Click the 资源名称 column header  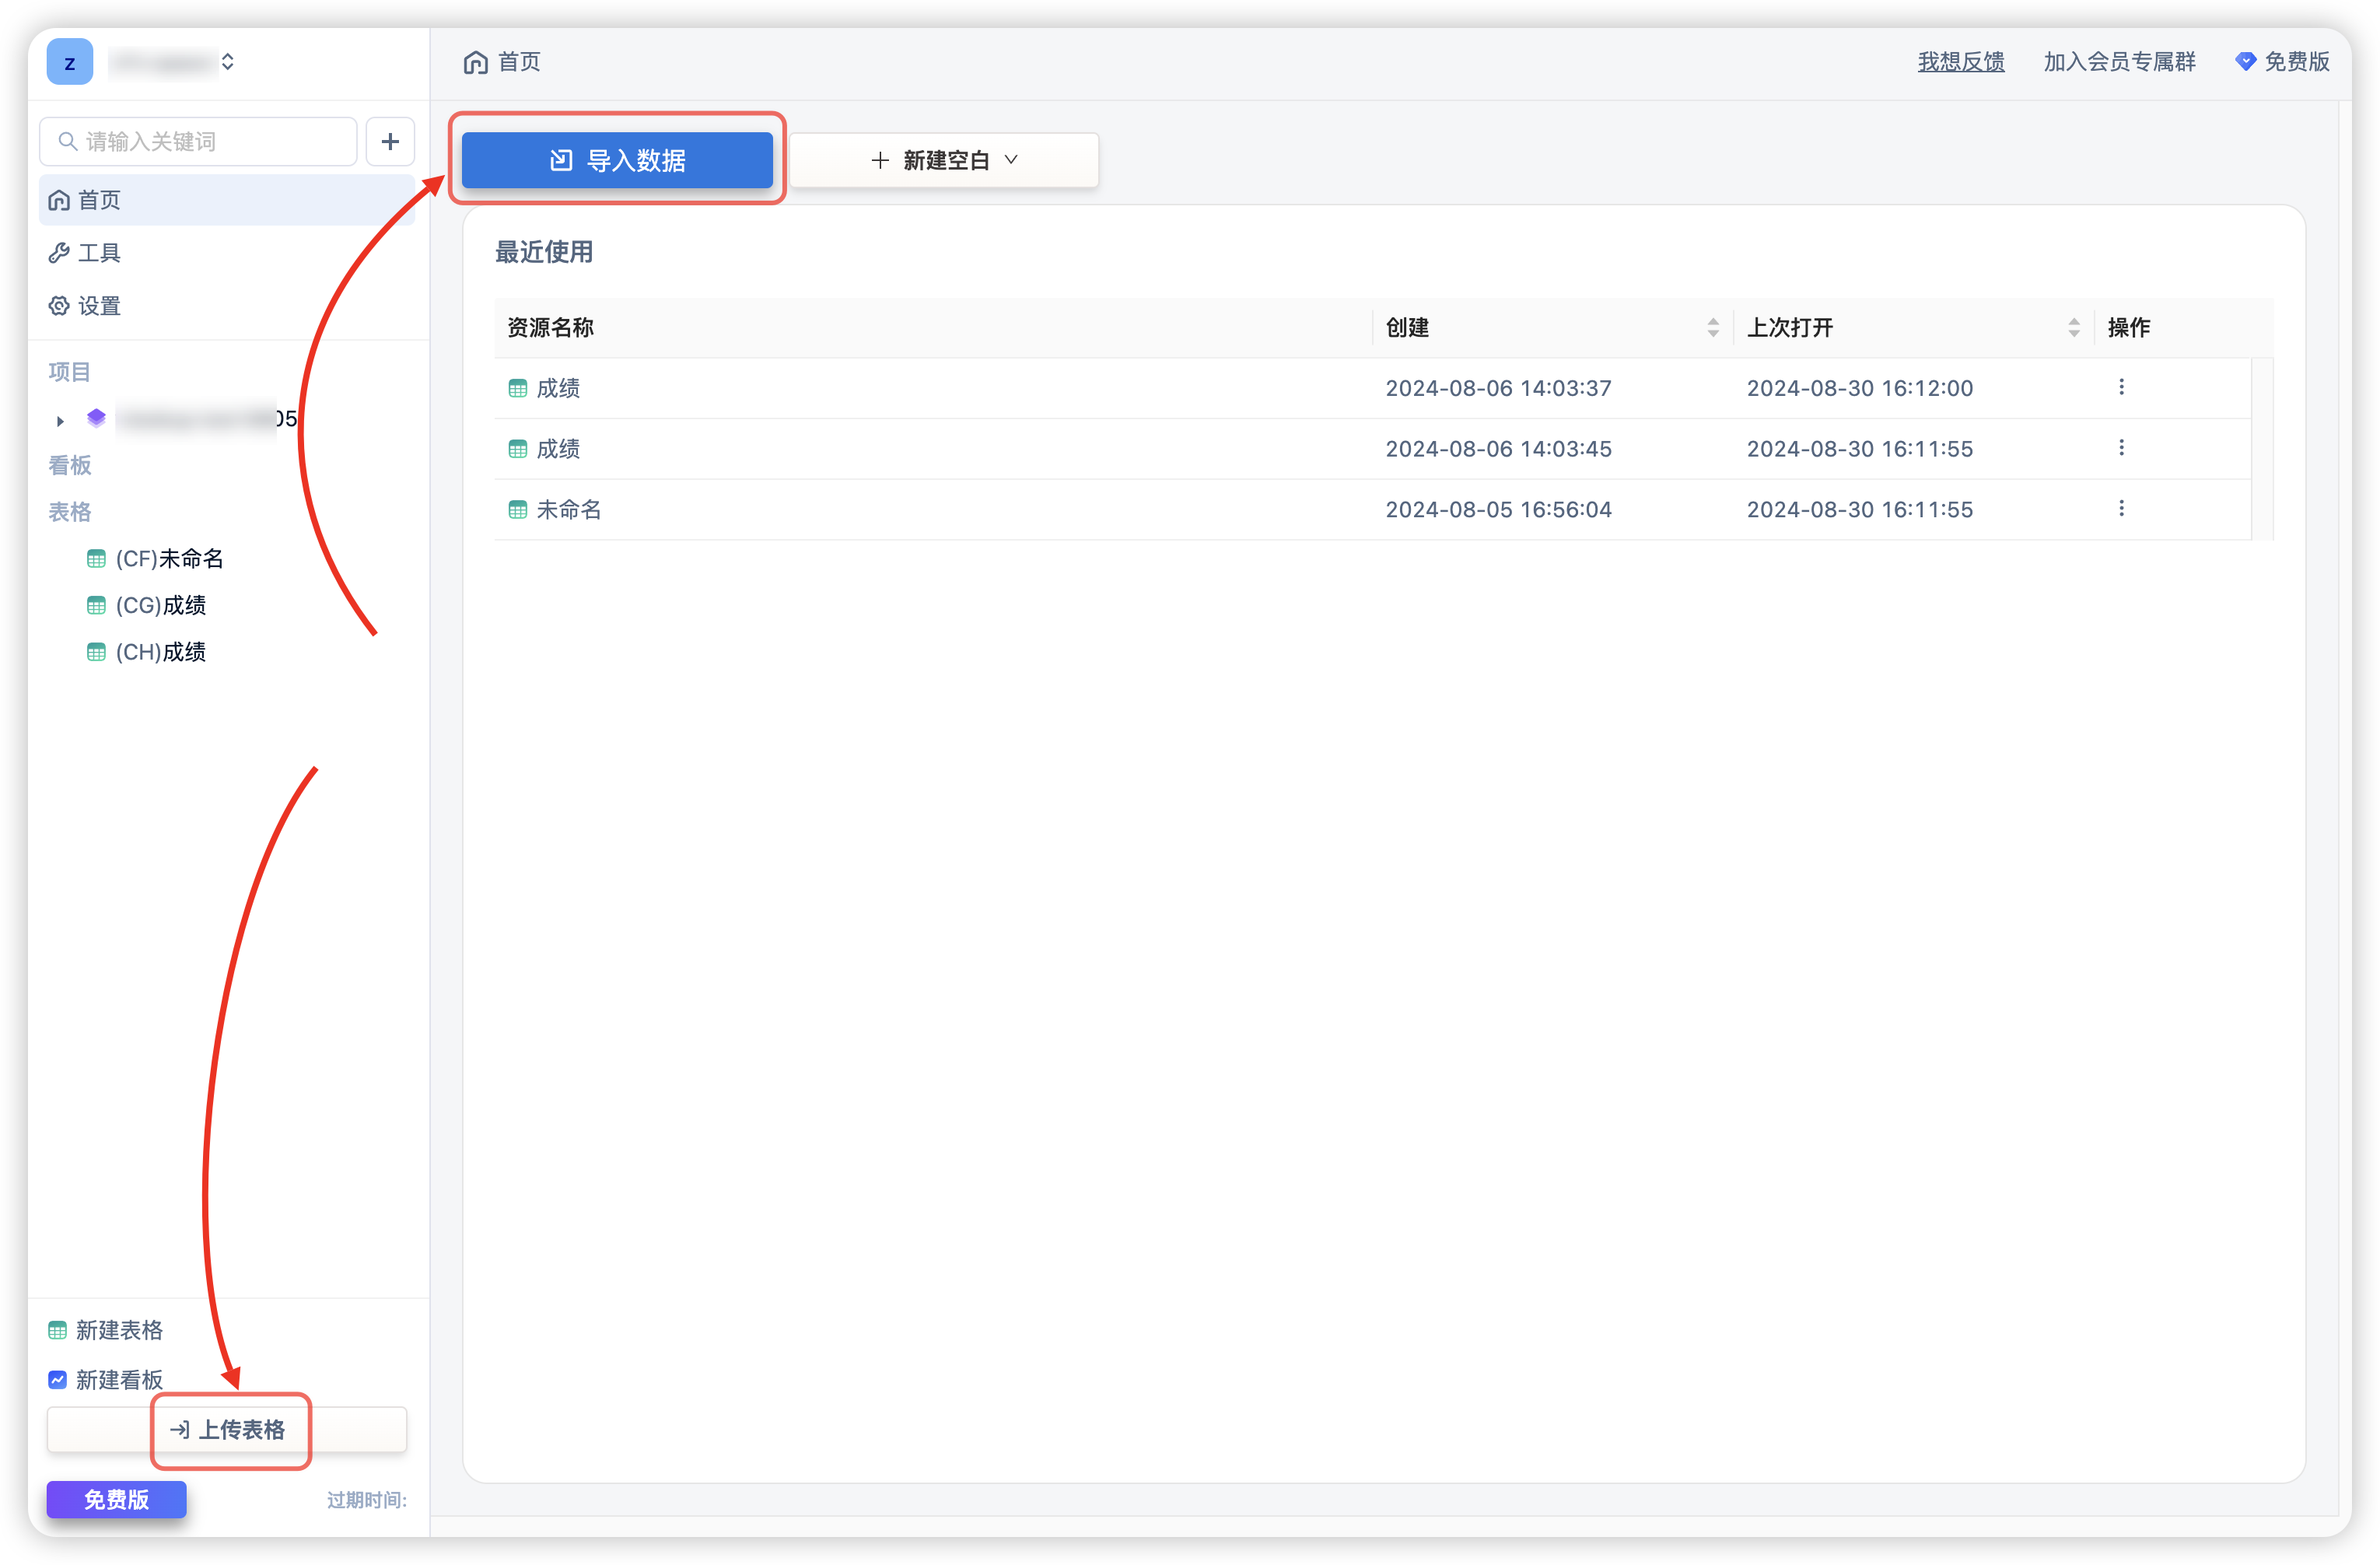pyautogui.click(x=551, y=328)
